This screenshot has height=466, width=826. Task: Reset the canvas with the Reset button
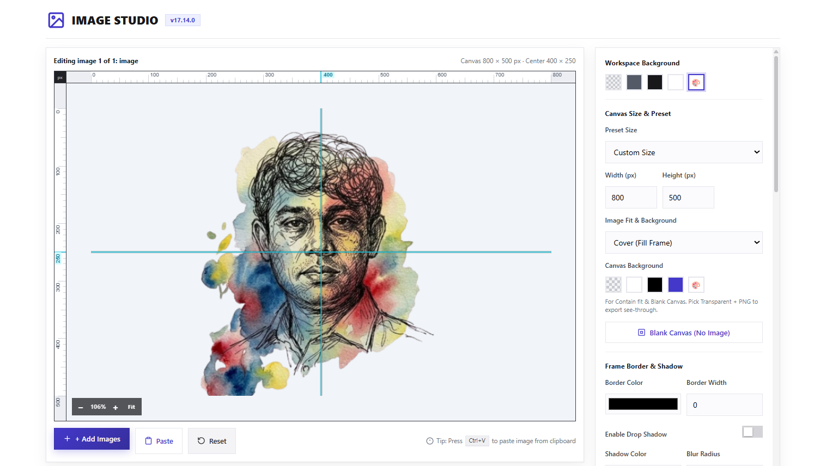(x=211, y=441)
